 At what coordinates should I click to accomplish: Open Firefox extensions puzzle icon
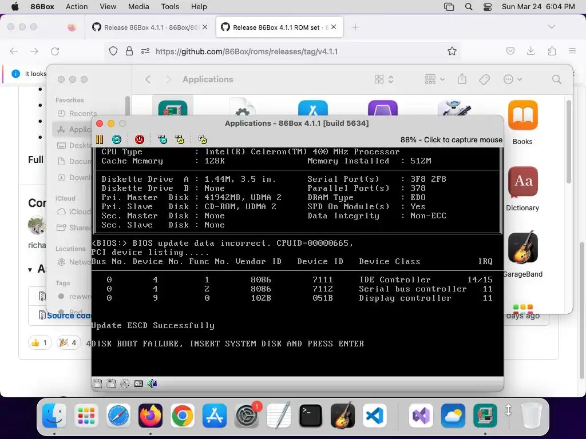[552, 51]
